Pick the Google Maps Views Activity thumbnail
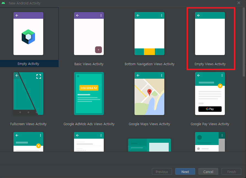 click(x=149, y=94)
